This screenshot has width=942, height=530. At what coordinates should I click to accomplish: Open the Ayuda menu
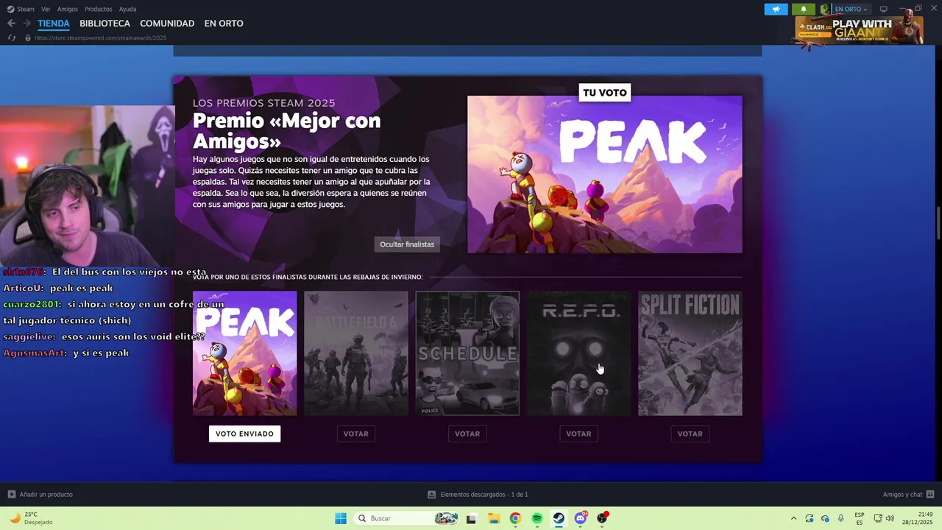[x=127, y=9]
